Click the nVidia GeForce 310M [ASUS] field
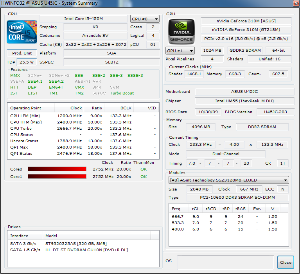The image size is (300, 274). (246, 21)
